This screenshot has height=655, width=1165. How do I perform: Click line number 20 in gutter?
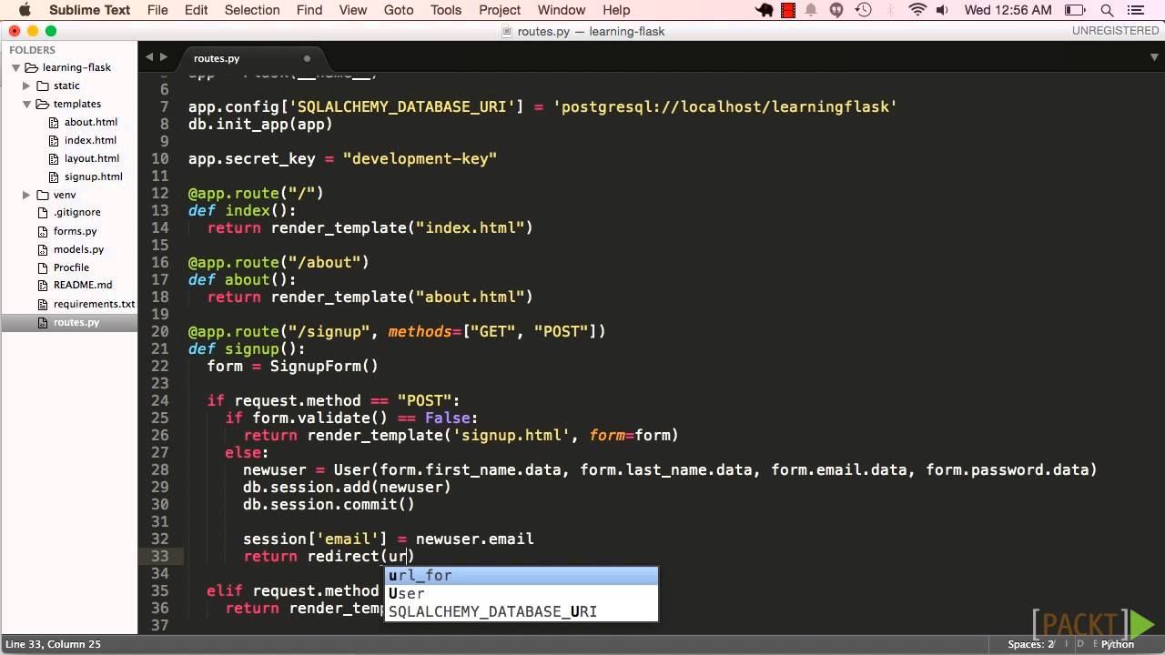pos(160,332)
